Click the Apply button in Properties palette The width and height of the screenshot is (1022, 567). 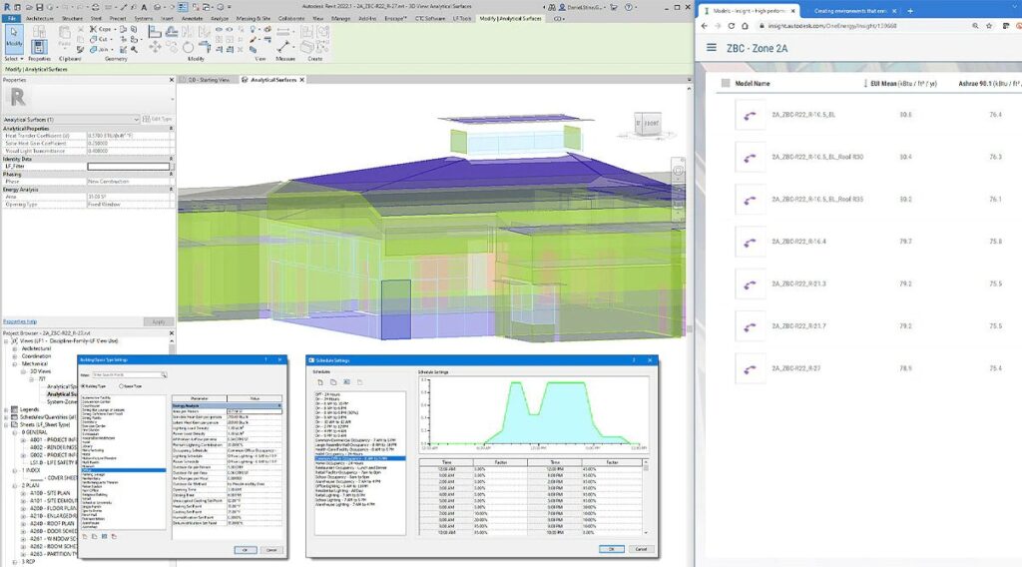[159, 322]
